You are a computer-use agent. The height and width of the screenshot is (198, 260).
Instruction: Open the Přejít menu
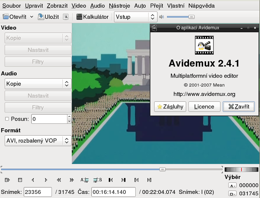click(x=157, y=6)
